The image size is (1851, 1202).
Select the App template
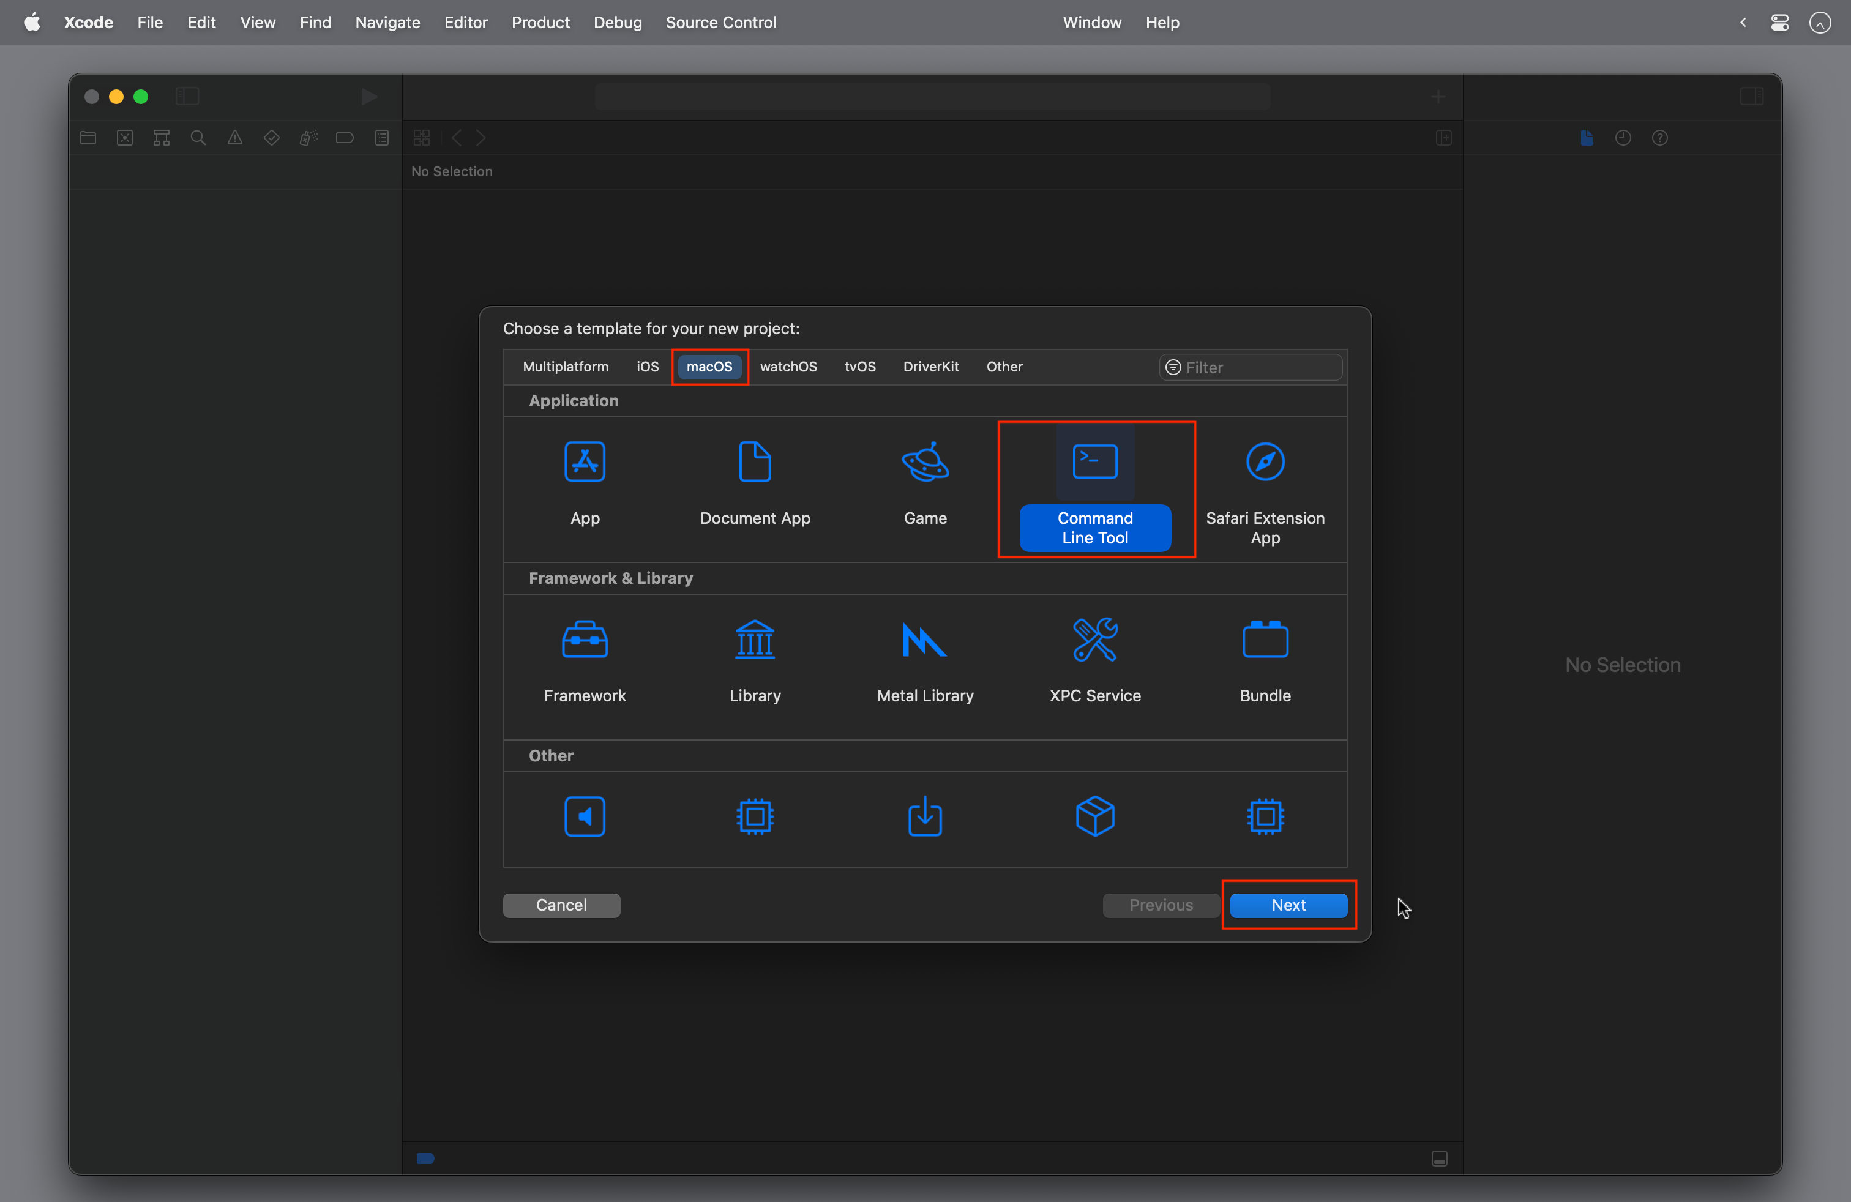585,483
